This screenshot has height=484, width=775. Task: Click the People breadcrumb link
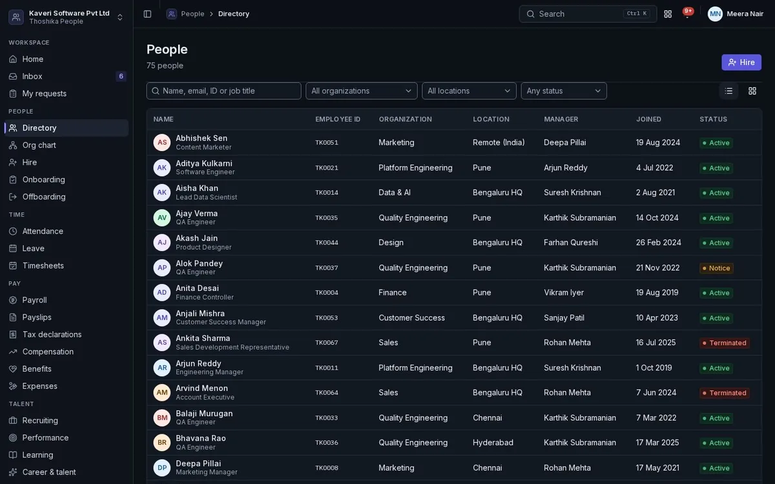(x=192, y=14)
